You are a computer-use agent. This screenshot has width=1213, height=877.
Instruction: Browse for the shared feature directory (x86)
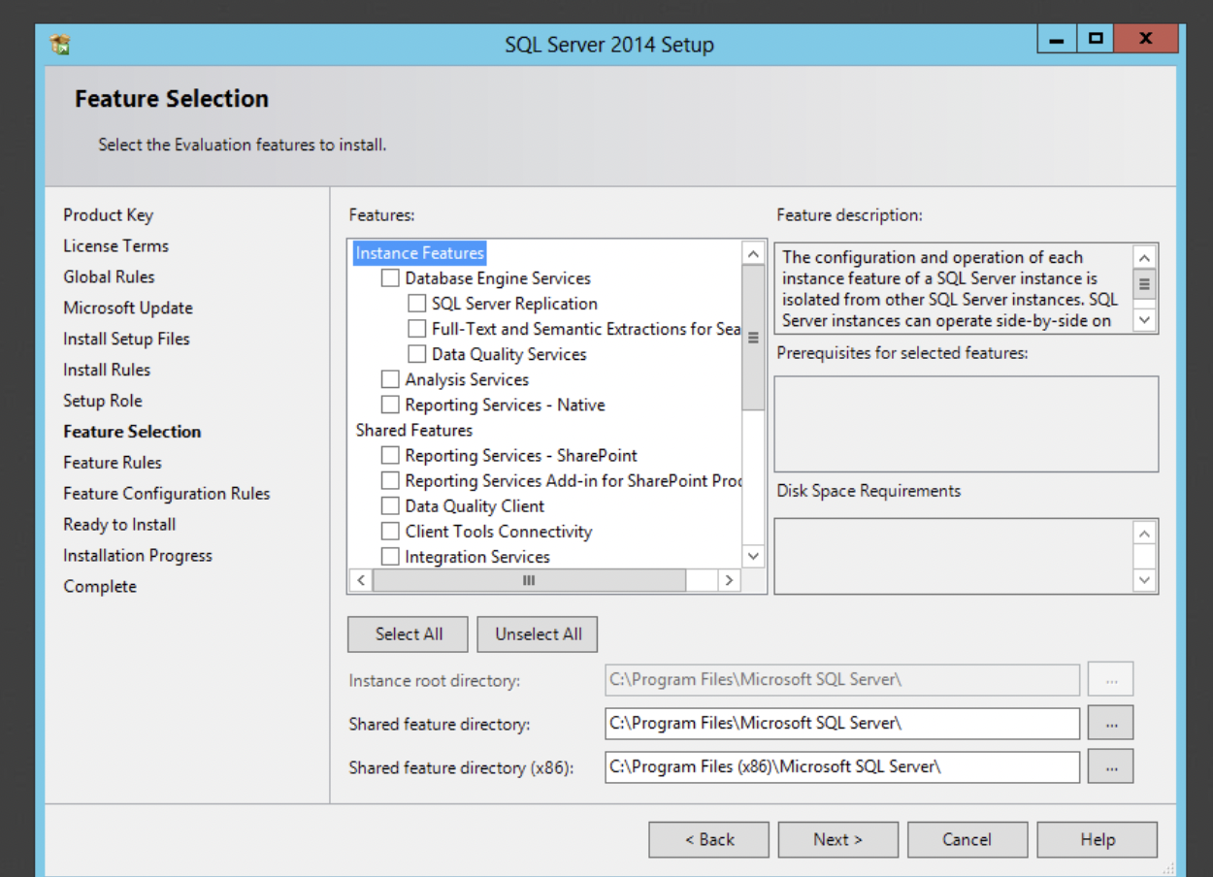pyautogui.click(x=1110, y=767)
